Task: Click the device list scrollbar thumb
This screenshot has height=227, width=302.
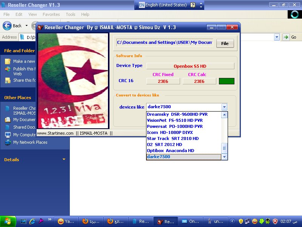Action: pyautogui.click(x=224, y=148)
